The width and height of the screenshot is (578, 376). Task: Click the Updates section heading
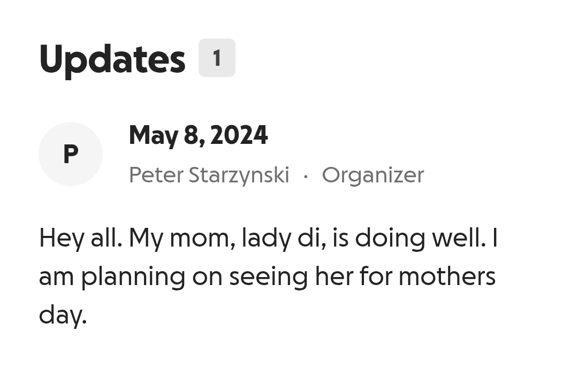pyautogui.click(x=112, y=59)
